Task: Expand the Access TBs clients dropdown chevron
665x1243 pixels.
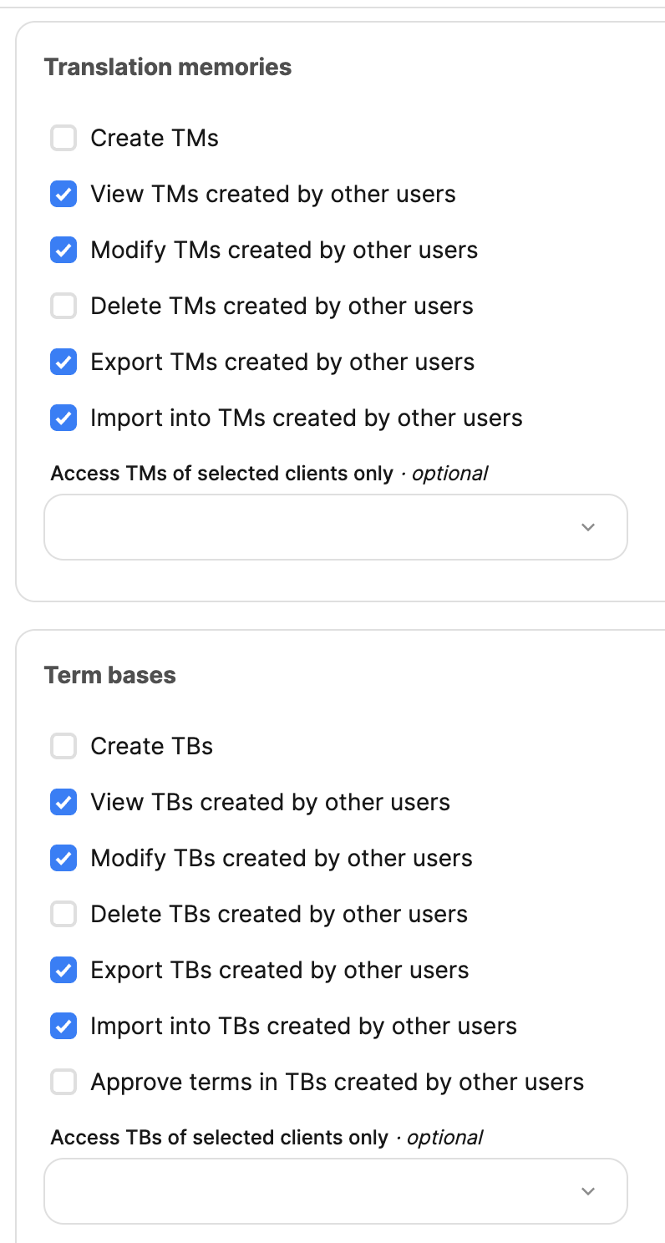Action: coord(588,1191)
